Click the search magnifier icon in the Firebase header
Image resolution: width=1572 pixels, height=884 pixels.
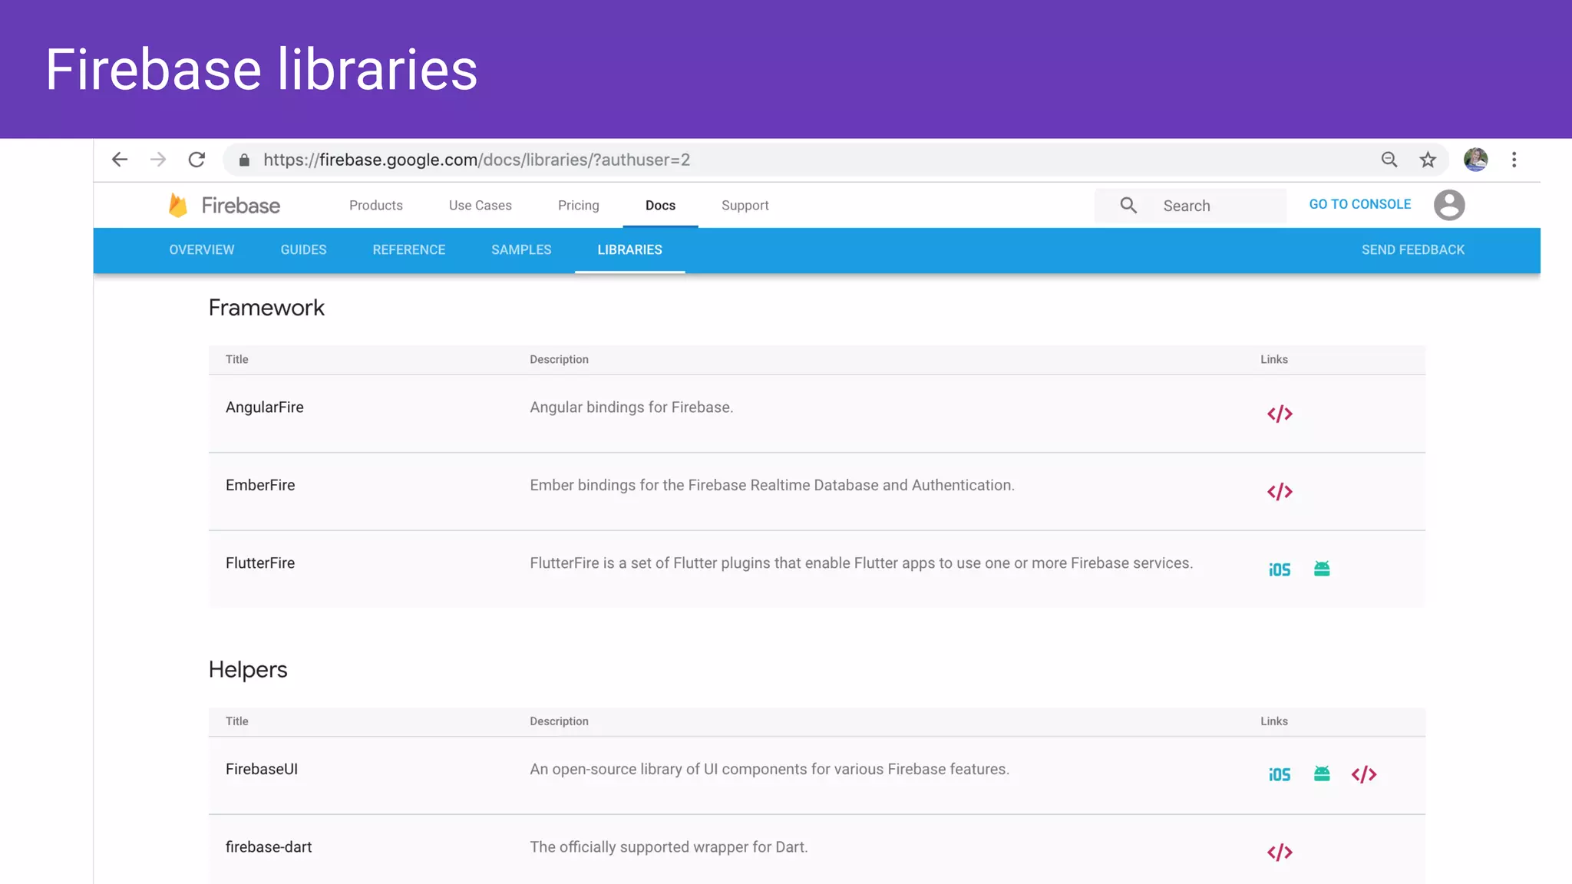(x=1128, y=205)
